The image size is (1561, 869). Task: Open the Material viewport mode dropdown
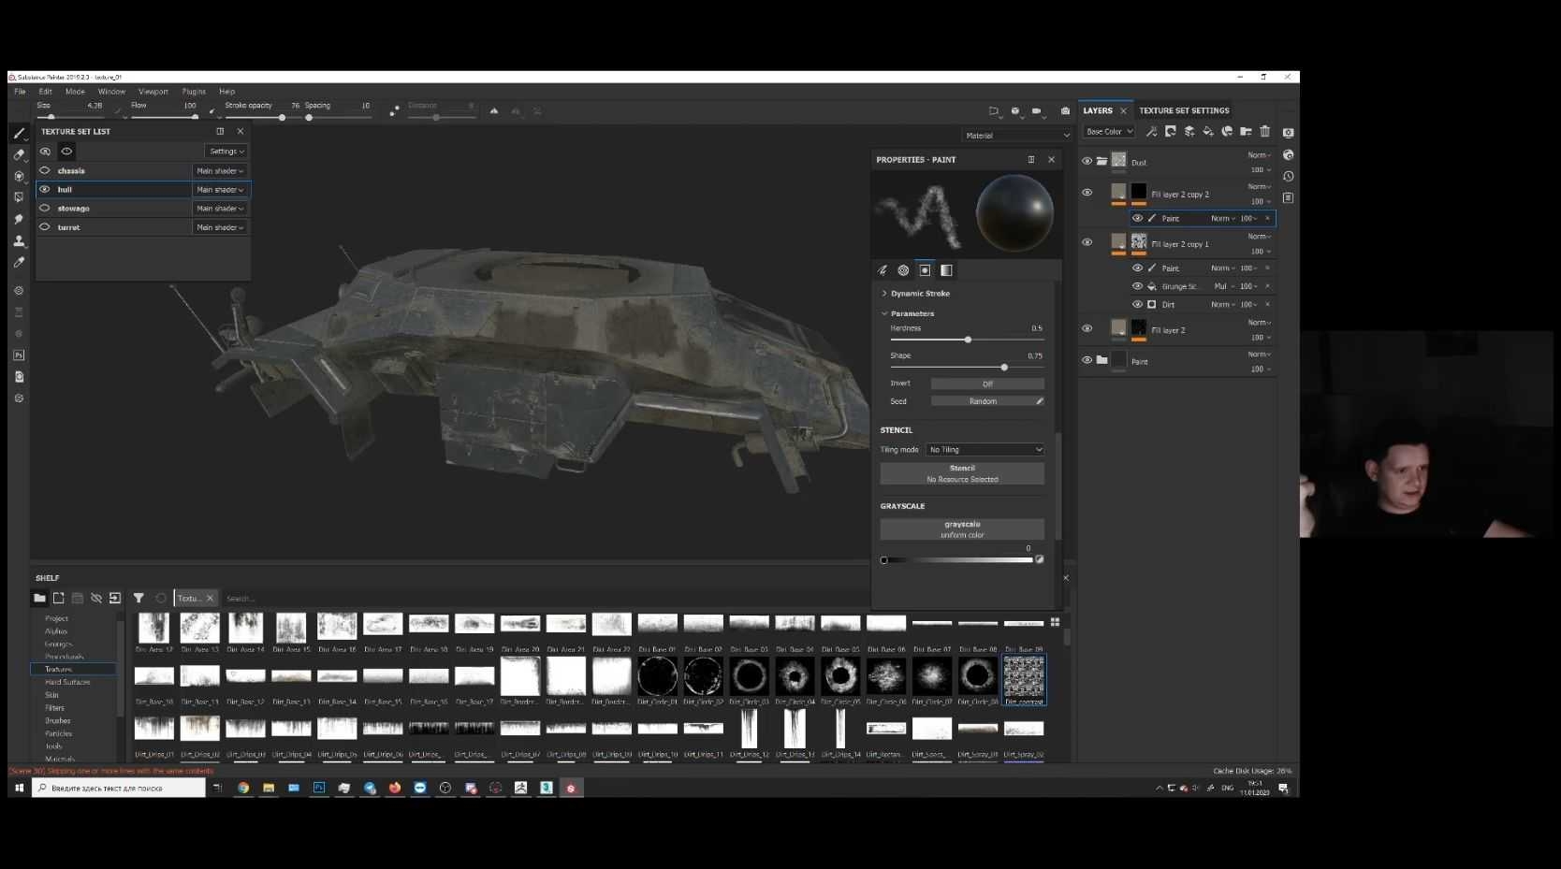[x=1017, y=136]
